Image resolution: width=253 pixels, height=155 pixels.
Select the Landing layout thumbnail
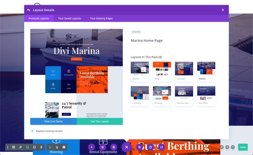click(x=140, y=96)
